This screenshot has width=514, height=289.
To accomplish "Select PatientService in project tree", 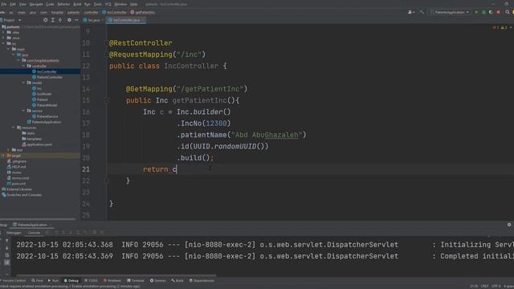I will click(45, 116).
